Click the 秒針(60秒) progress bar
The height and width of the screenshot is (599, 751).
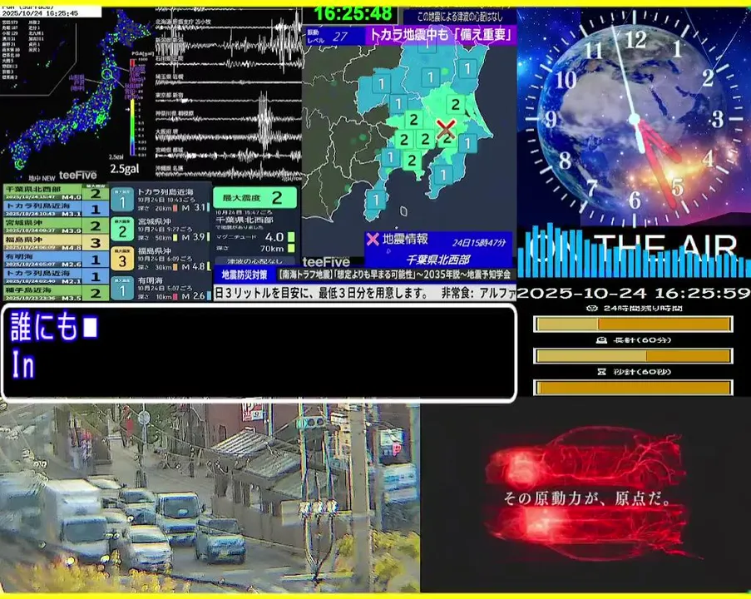click(x=633, y=387)
